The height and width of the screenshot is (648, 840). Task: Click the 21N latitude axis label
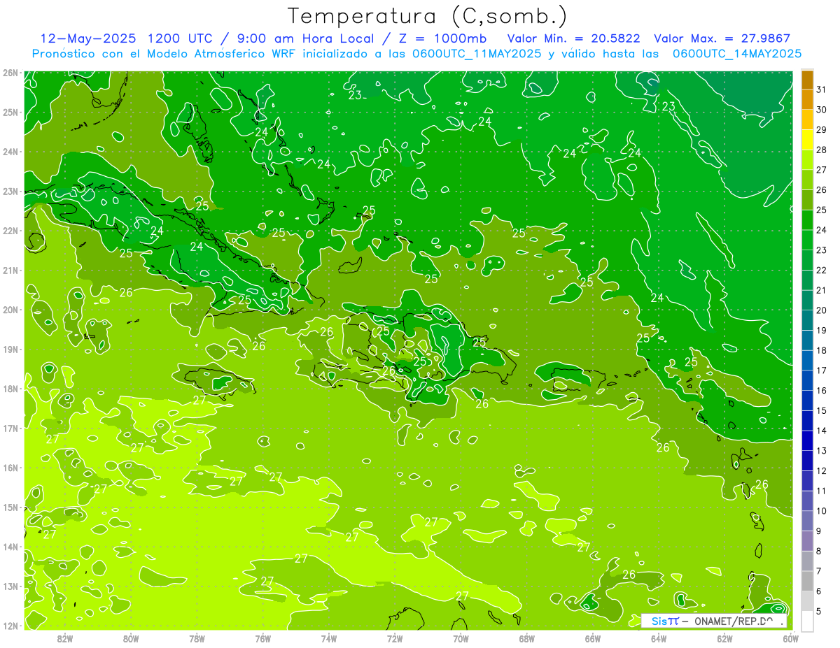coord(10,270)
